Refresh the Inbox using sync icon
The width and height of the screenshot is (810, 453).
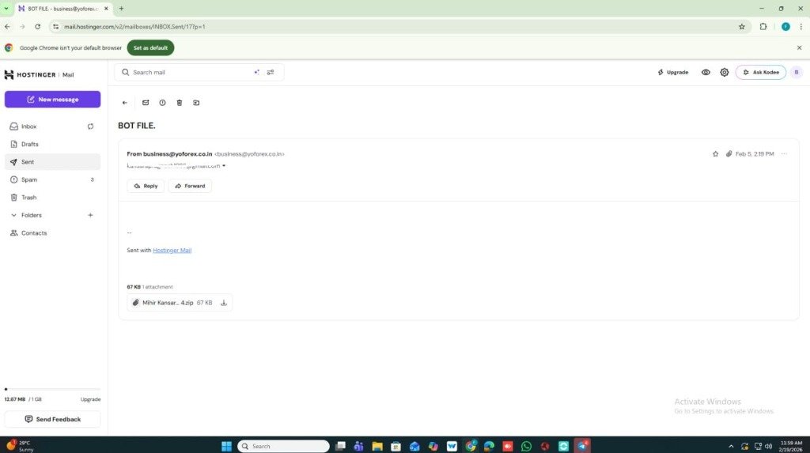[90, 126]
